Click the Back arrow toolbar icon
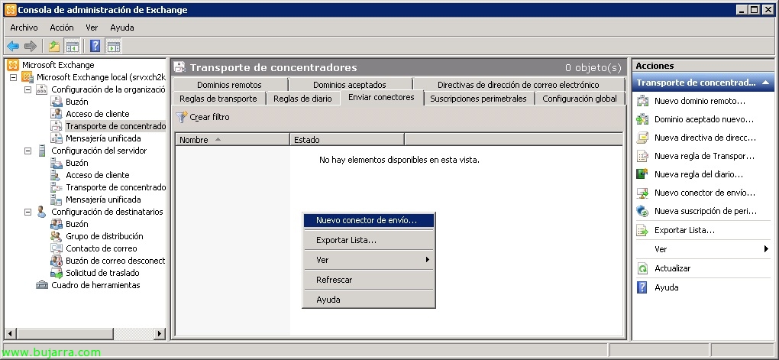779x360 pixels. pyautogui.click(x=13, y=47)
